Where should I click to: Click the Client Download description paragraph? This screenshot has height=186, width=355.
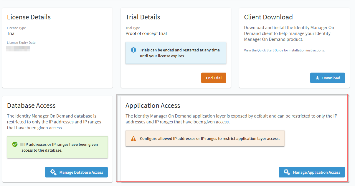tap(289, 33)
